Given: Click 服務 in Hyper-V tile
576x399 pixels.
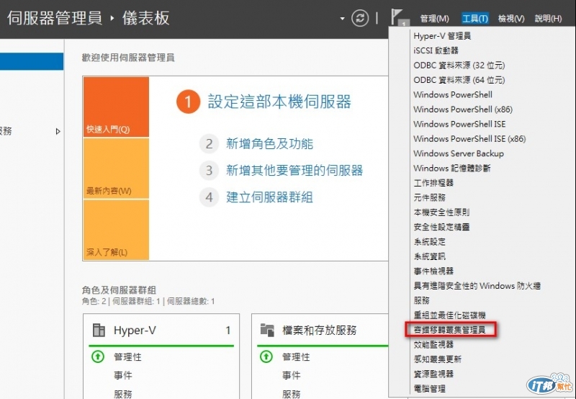Looking at the screenshot, I should click(122, 394).
